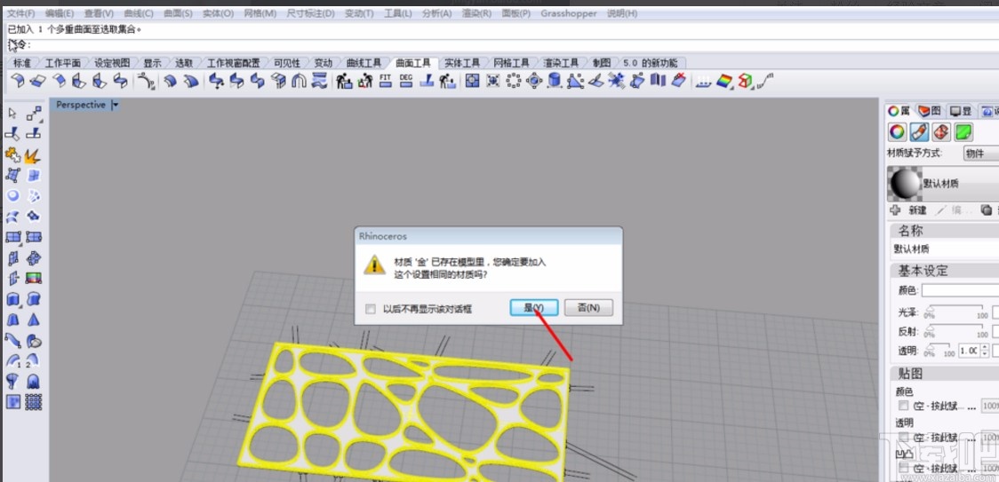999x482 pixels.
Task: Switch to the 图 (layers) panel tab
Action: [930, 111]
